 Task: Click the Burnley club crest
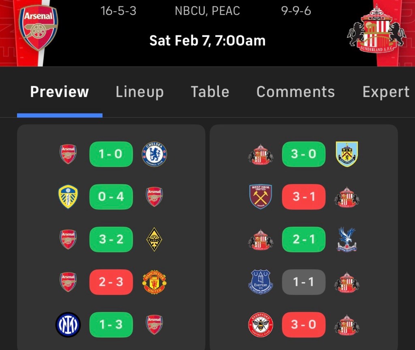pos(347,154)
